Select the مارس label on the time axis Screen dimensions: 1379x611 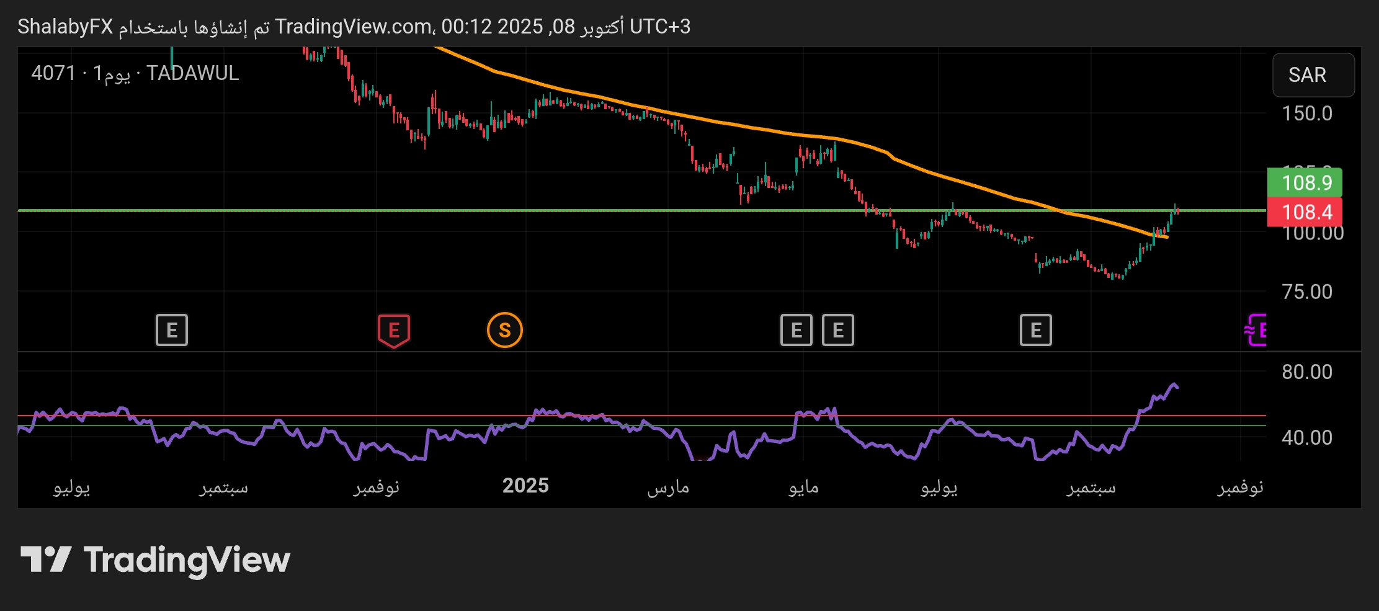[x=668, y=487]
